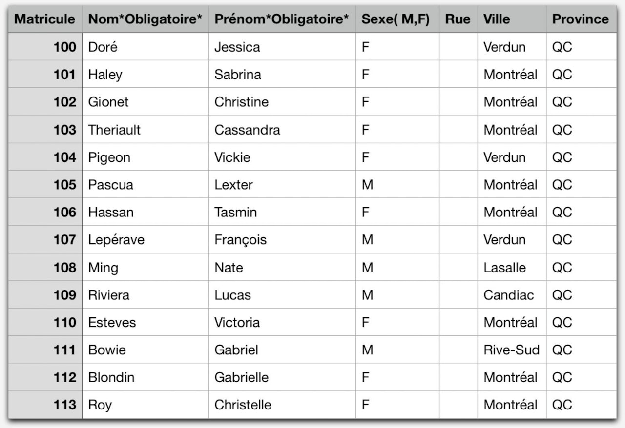
Task: Click the Matricule column header
Action: tap(45, 19)
